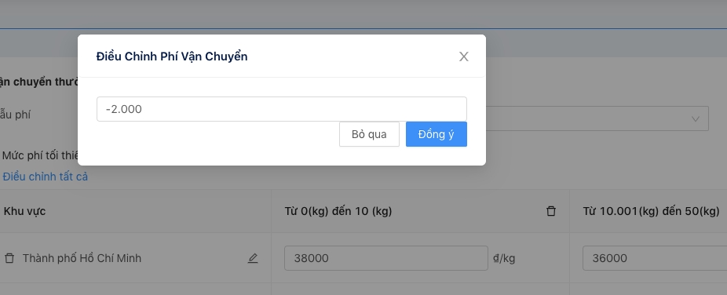Click the Từ 10.001(kg) đến 50(kg) header
Image resolution: width=727 pixels, height=295 pixels.
tap(652, 211)
